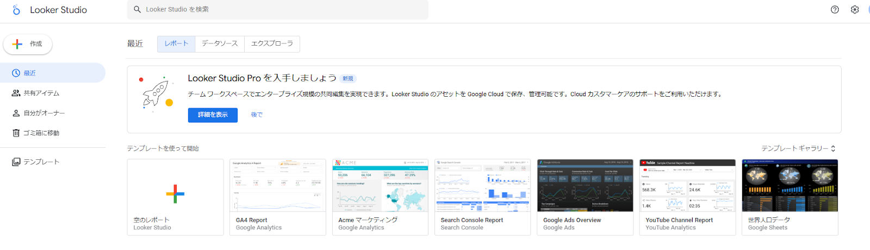Viewport: 870px width, 250px height.
Task: Click the Google Ads Overview title text
Action: point(572,220)
